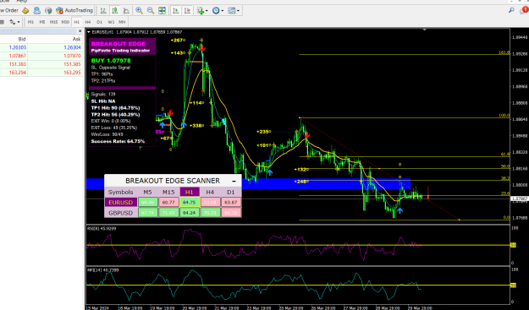Open GBPUSD M15 cell showing 71.43
The width and height of the screenshot is (529, 310).
pos(168,213)
